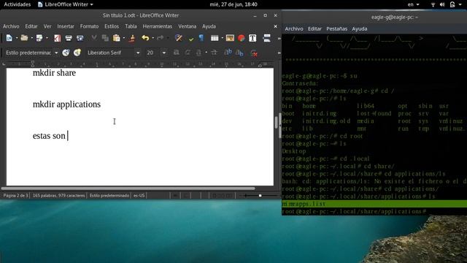Screen dimensions: 467x263
Task: Open the font size dropdown arrow
Action: point(163,53)
